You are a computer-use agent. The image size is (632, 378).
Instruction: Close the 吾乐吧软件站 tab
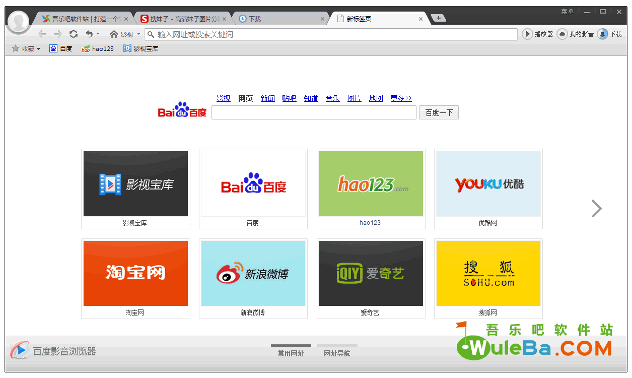tap(126, 19)
